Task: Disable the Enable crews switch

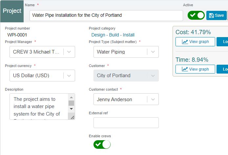Action: coord(102,144)
